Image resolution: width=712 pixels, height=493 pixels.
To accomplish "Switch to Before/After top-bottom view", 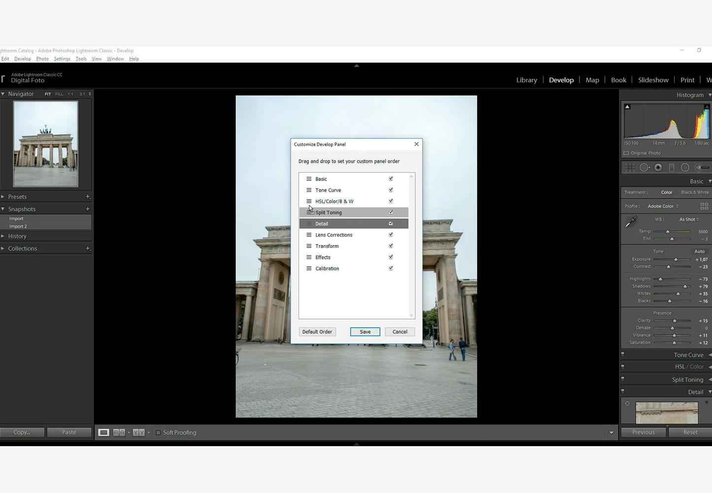I will pos(138,432).
